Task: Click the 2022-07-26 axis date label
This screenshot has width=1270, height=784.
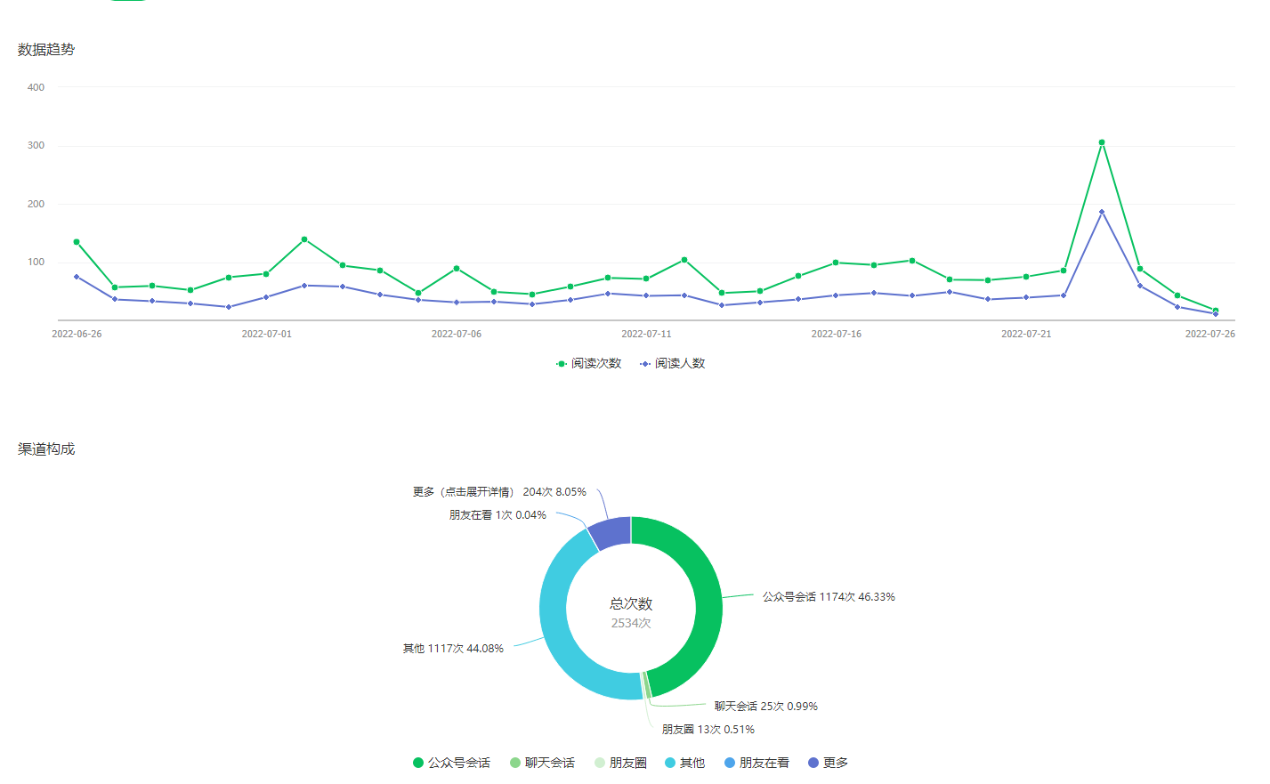Action: (x=1210, y=335)
